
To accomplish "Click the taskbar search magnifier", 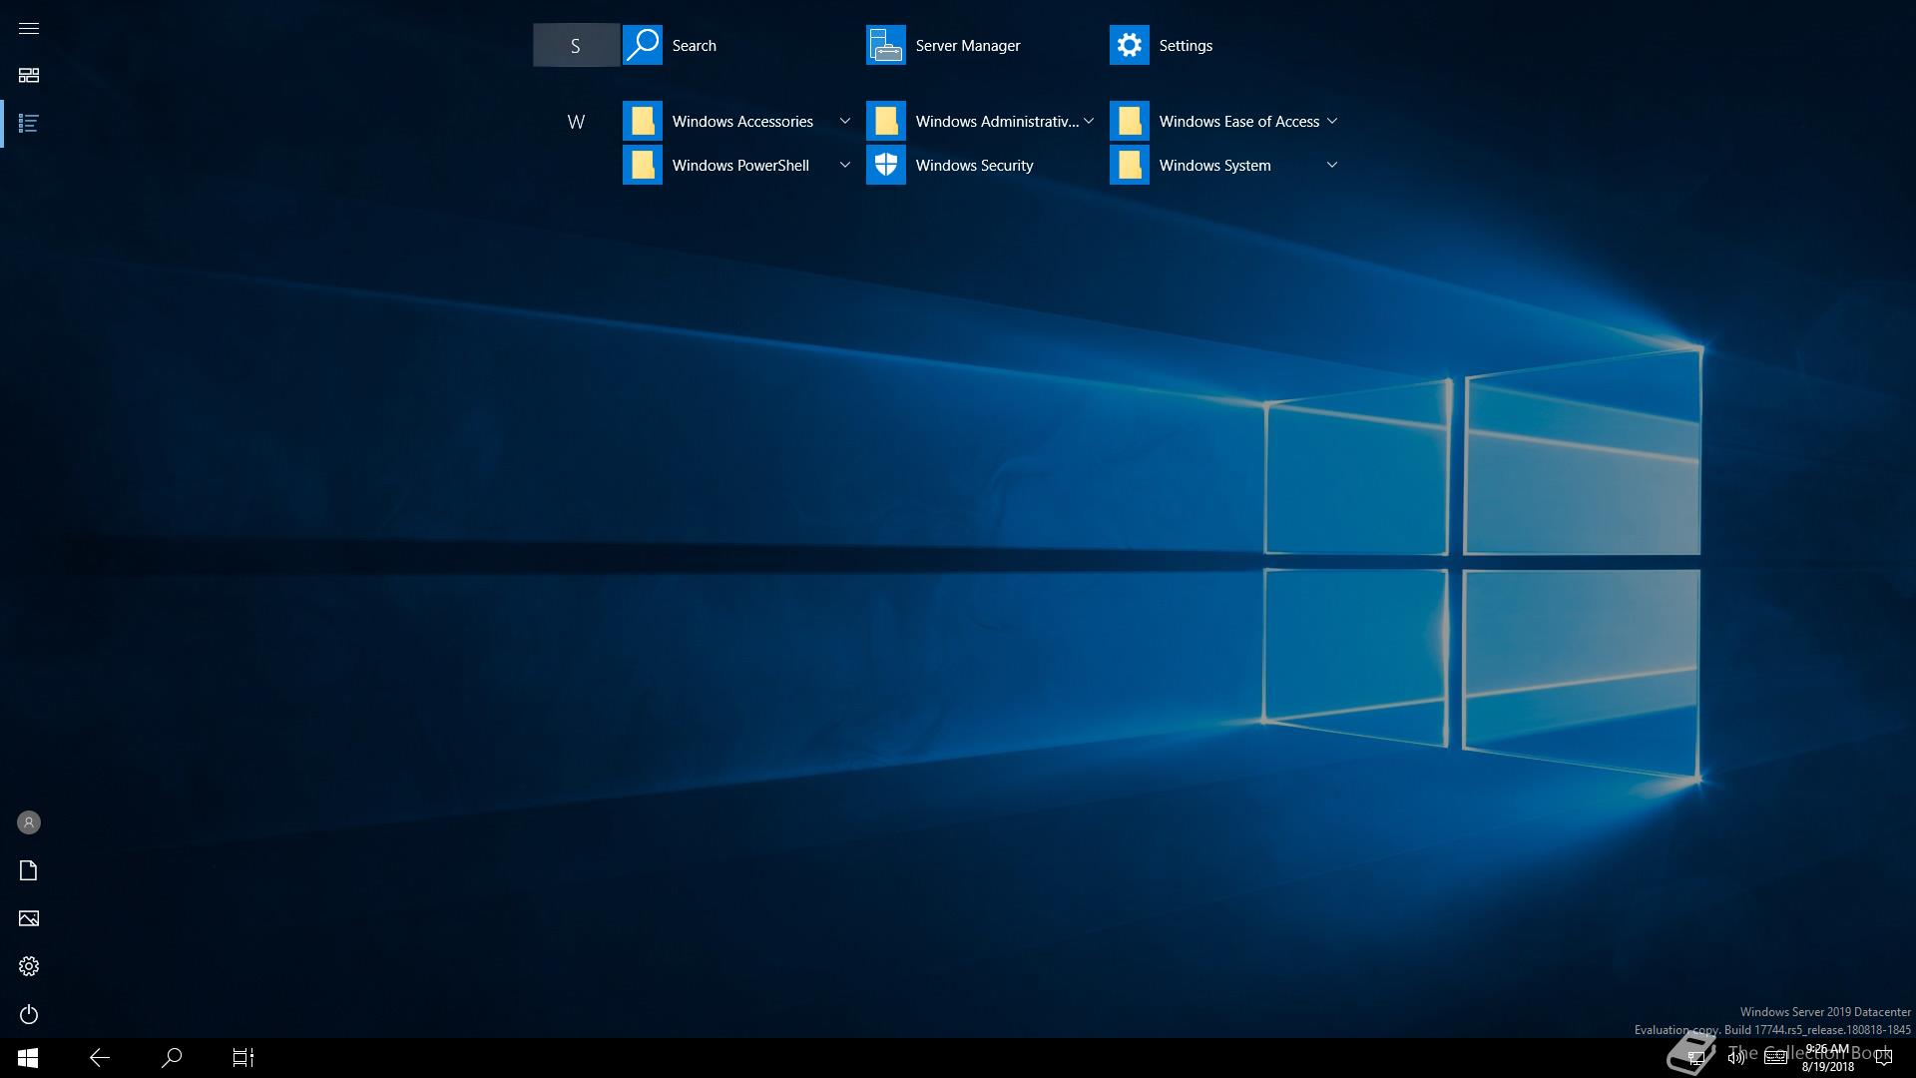I will pyautogui.click(x=172, y=1058).
